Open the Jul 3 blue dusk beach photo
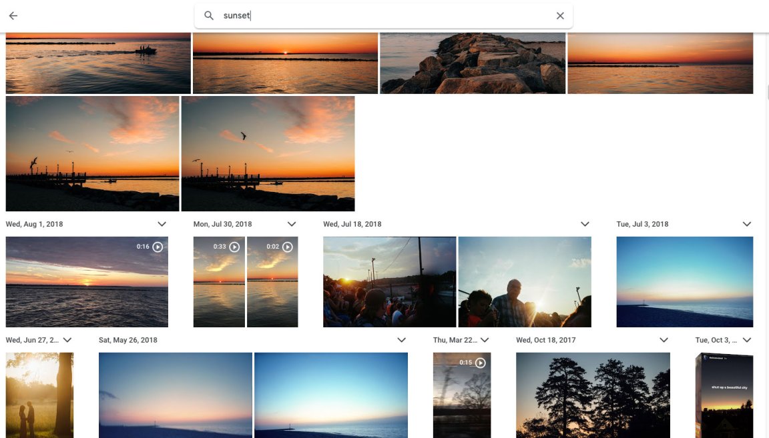Image resolution: width=769 pixels, height=438 pixels. [685, 282]
